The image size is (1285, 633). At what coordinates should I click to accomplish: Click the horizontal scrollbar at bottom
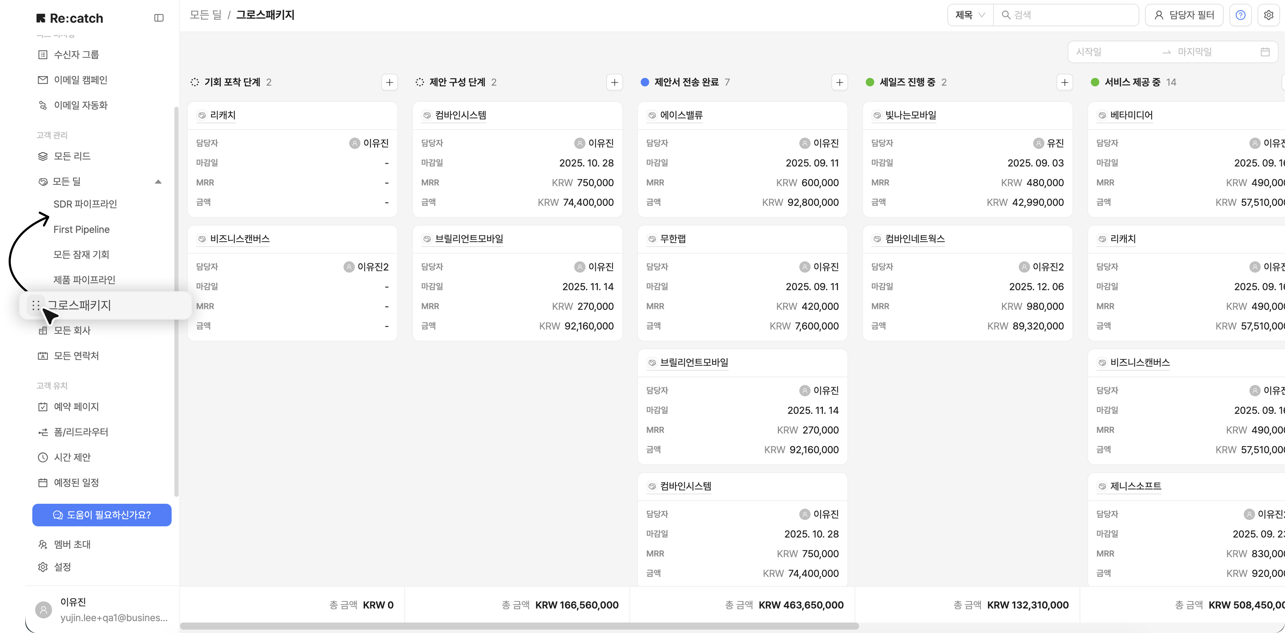tap(519, 626)
